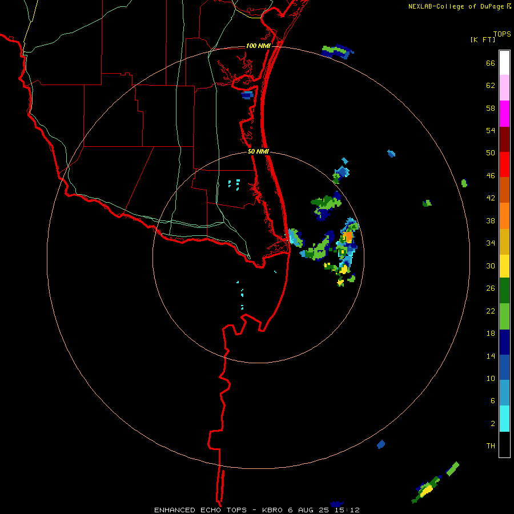Select the 6 legend value
Viewport: 514px width, 514px height.
tap(493, 400)
